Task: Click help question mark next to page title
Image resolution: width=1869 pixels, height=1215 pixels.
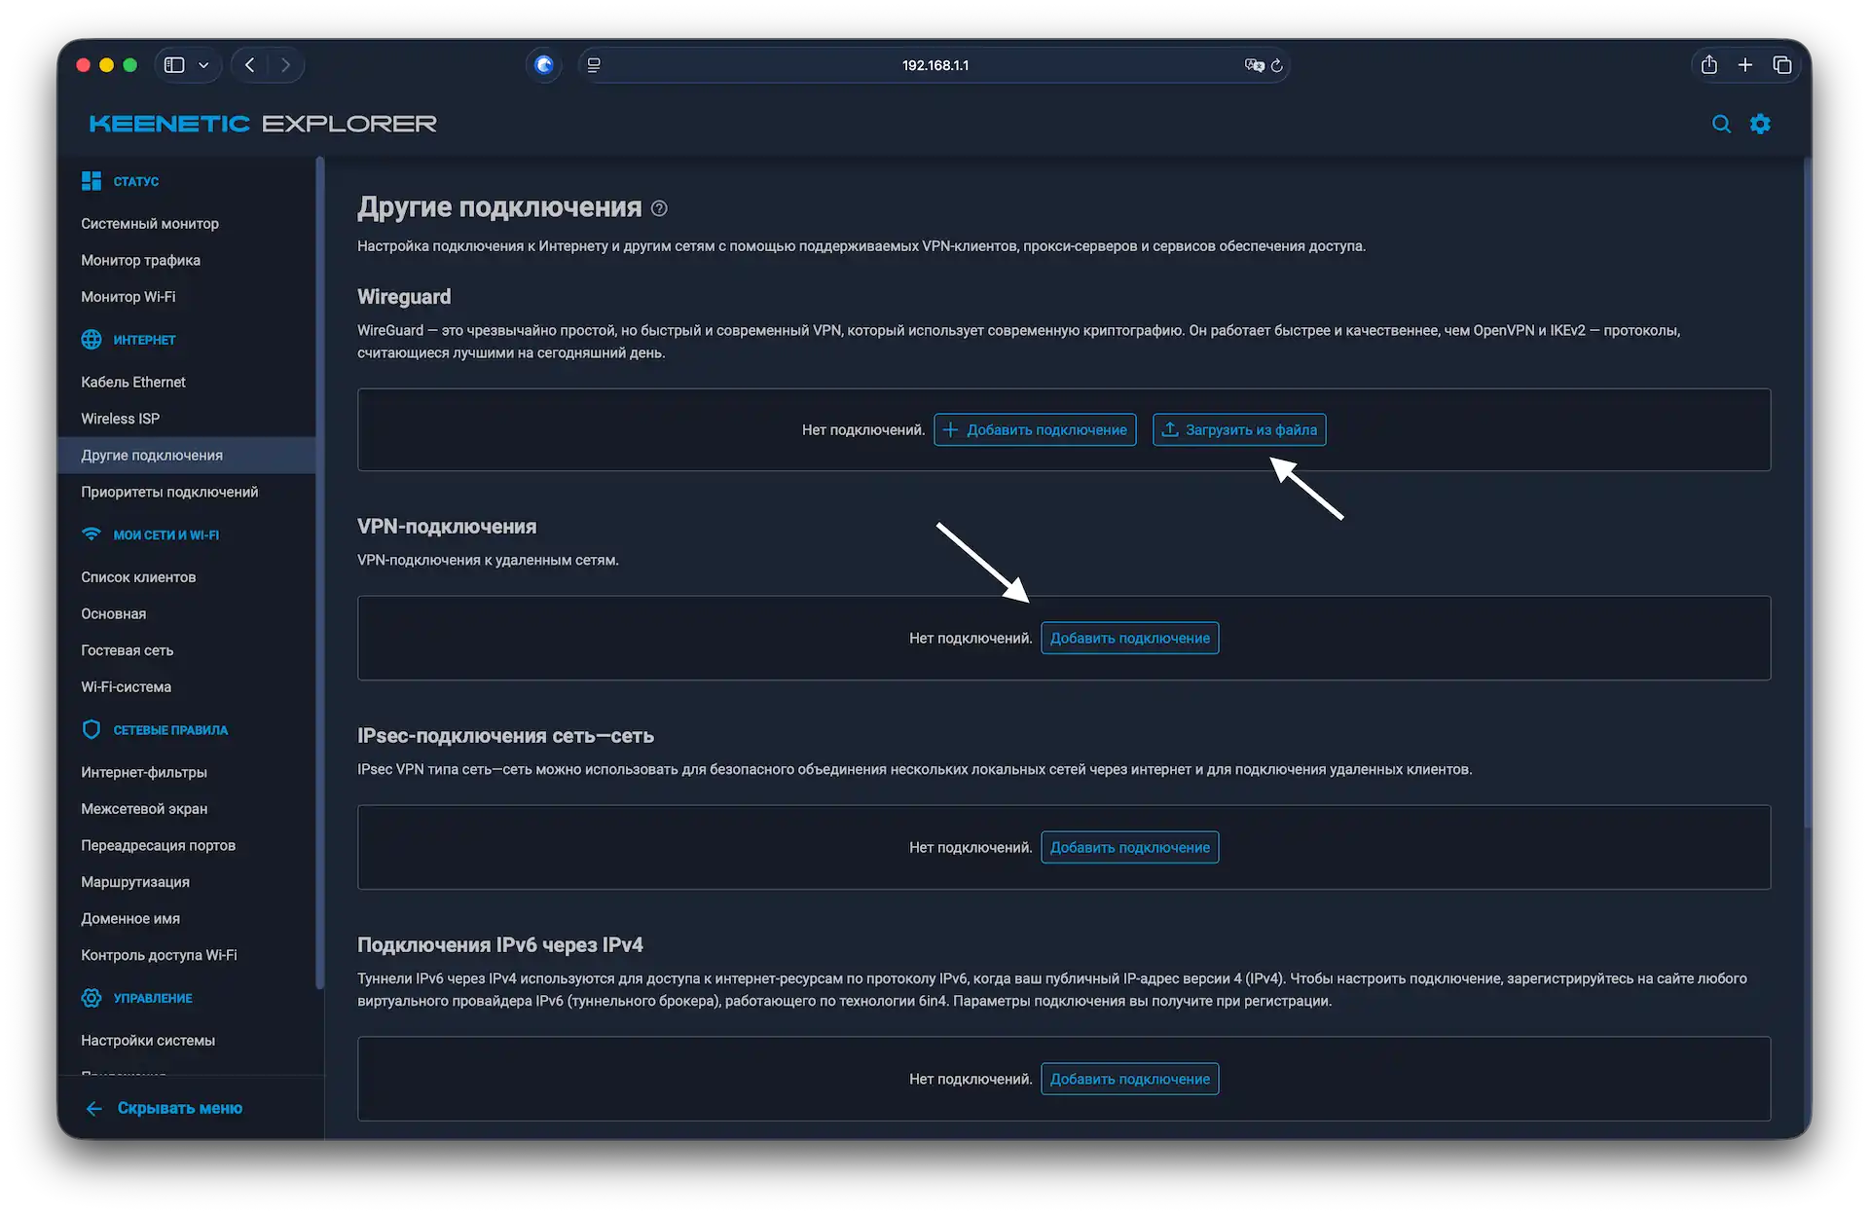Action: point(659,208)
